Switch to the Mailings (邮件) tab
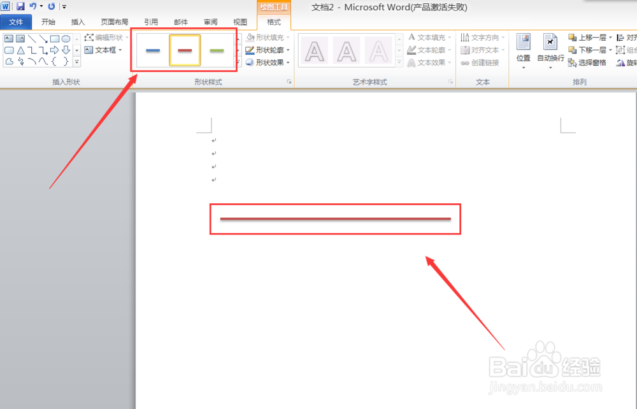637x409 pixels. coord(181,22)
